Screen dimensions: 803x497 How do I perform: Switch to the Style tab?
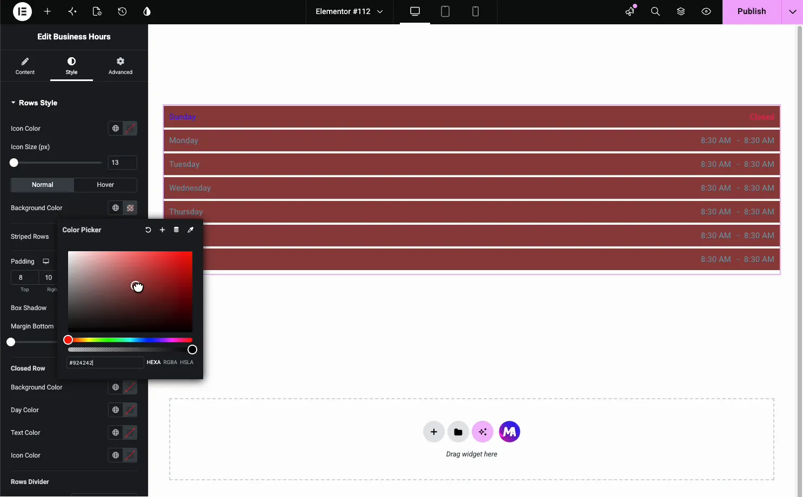point(71,66)
